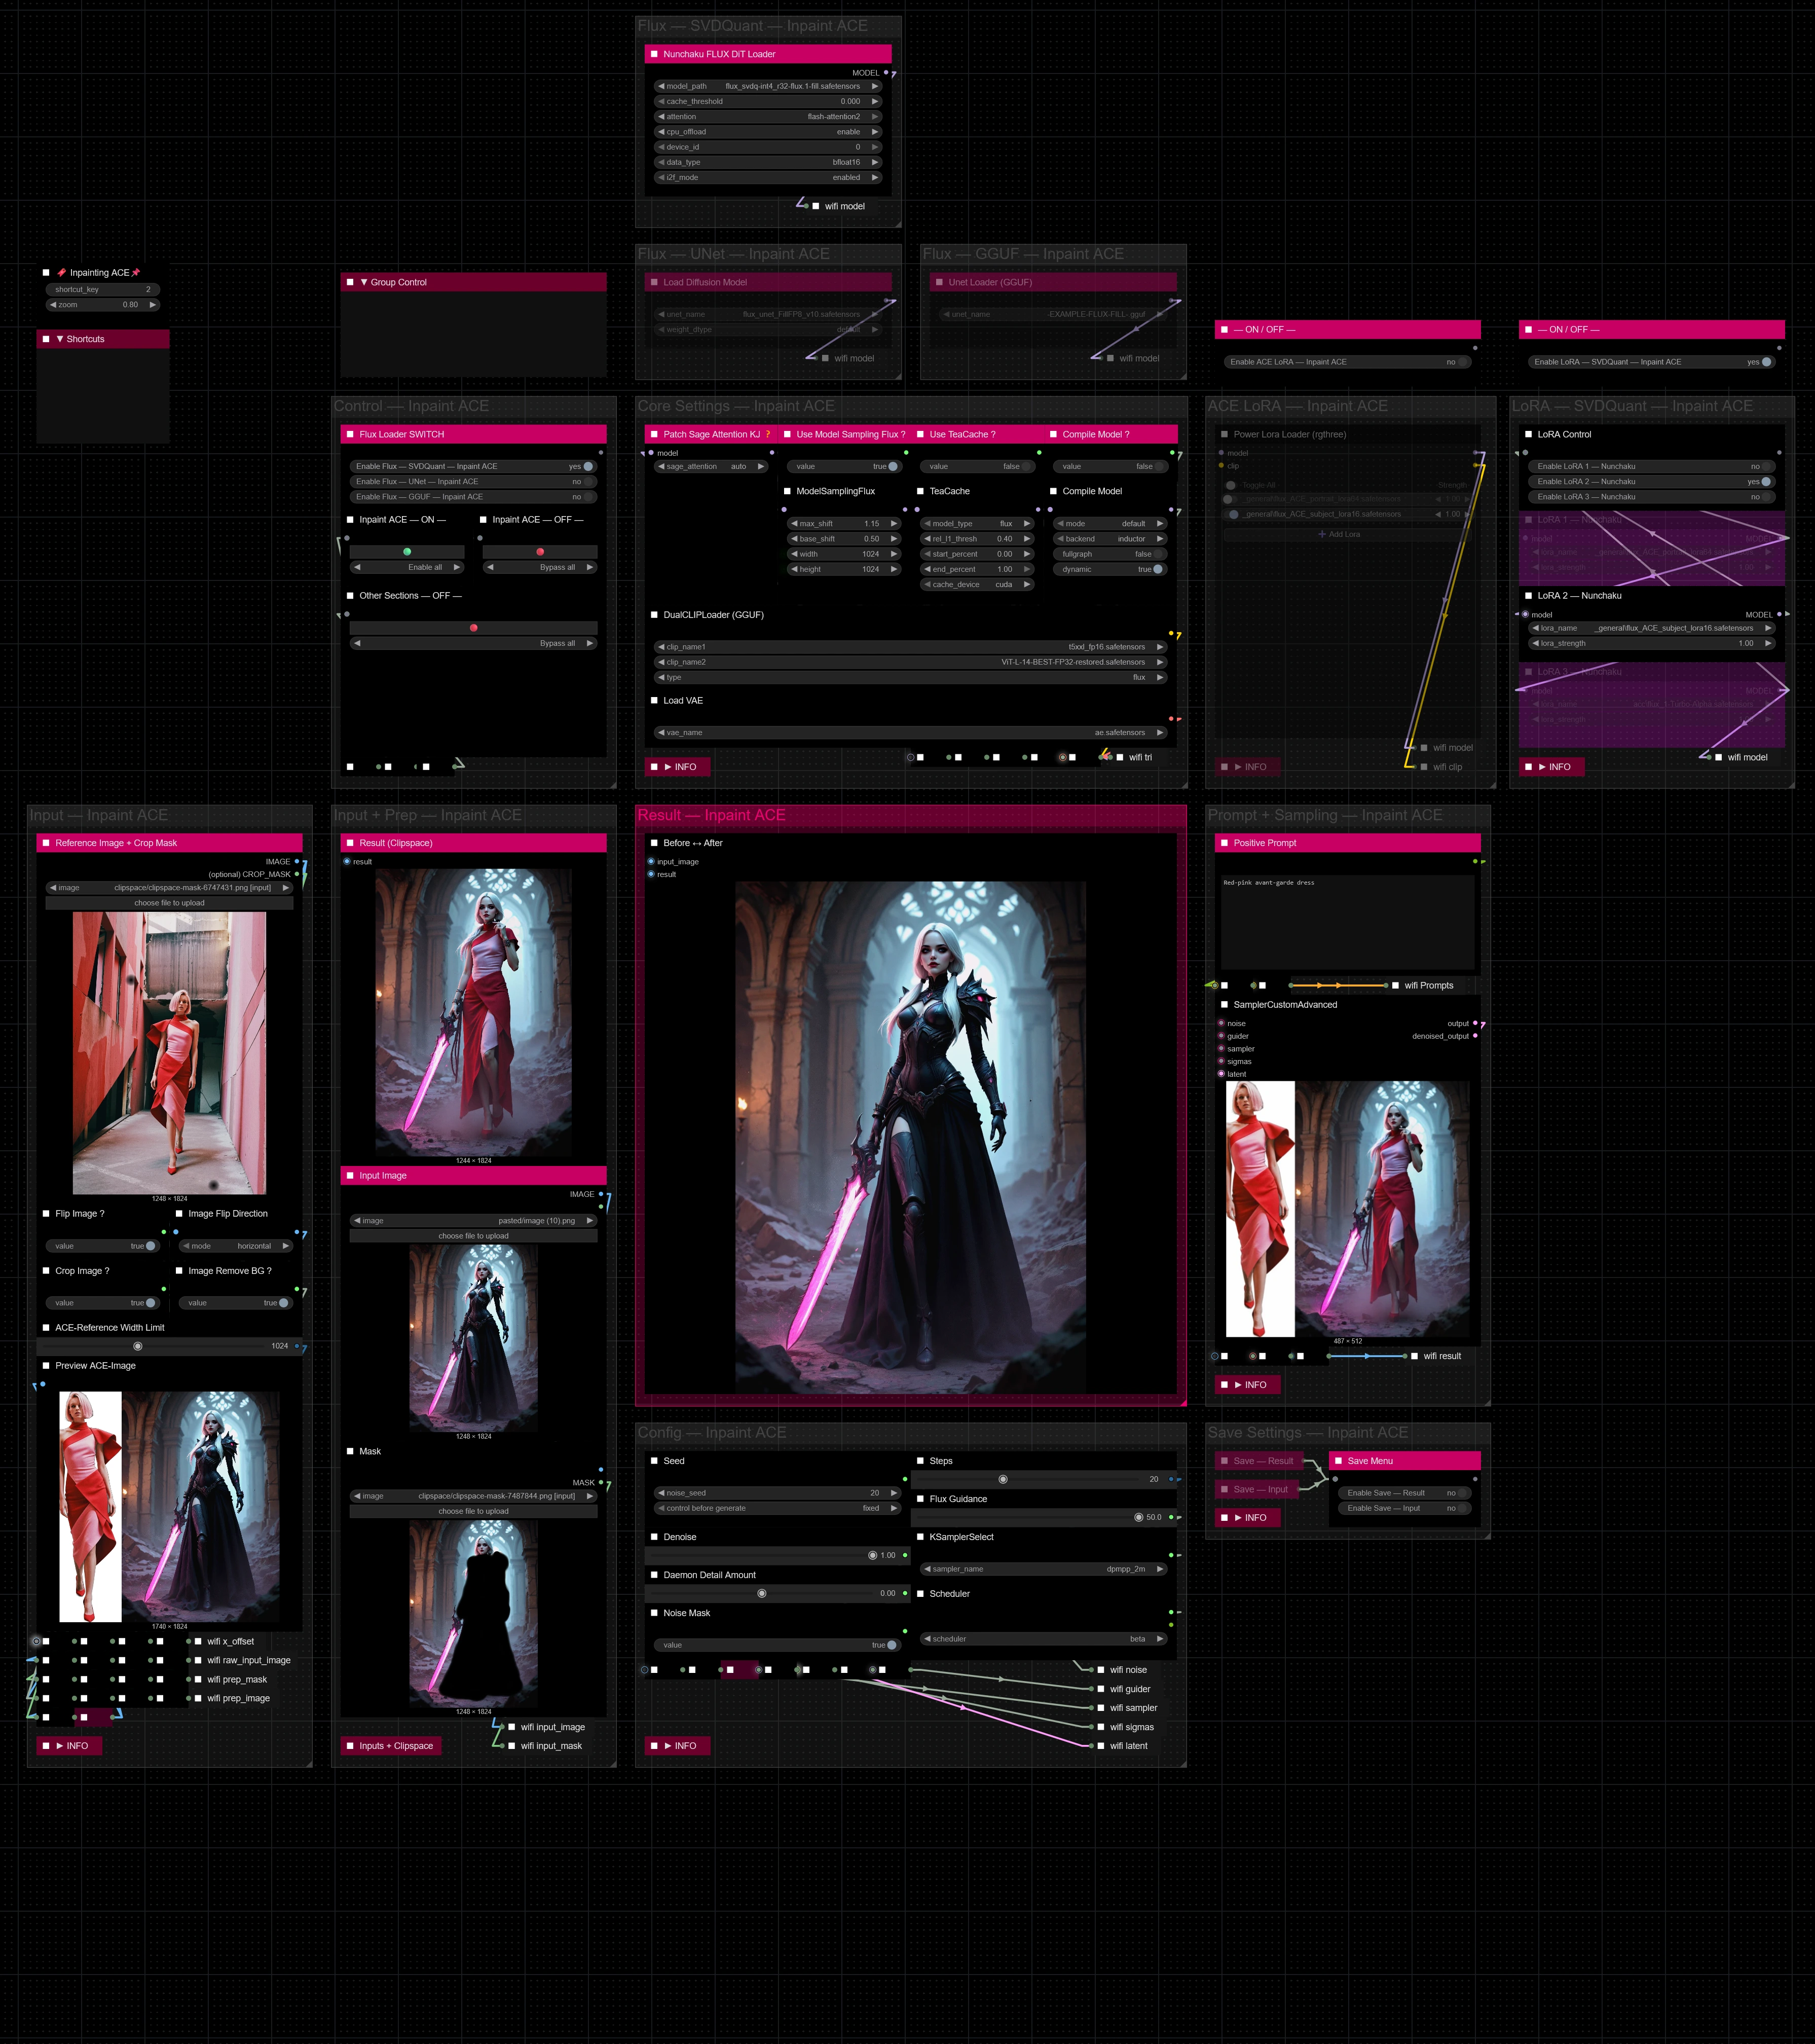Click the right arrow on the model_path field

(x=875, y=86)
